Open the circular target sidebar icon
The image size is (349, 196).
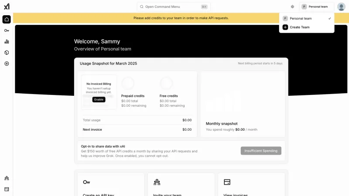click(7, 64)
